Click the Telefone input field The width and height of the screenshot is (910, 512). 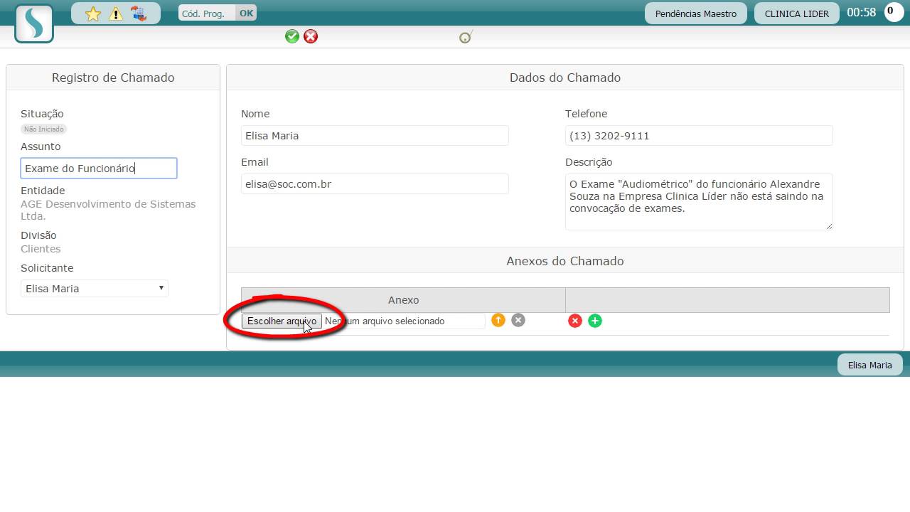coord(699,136)
